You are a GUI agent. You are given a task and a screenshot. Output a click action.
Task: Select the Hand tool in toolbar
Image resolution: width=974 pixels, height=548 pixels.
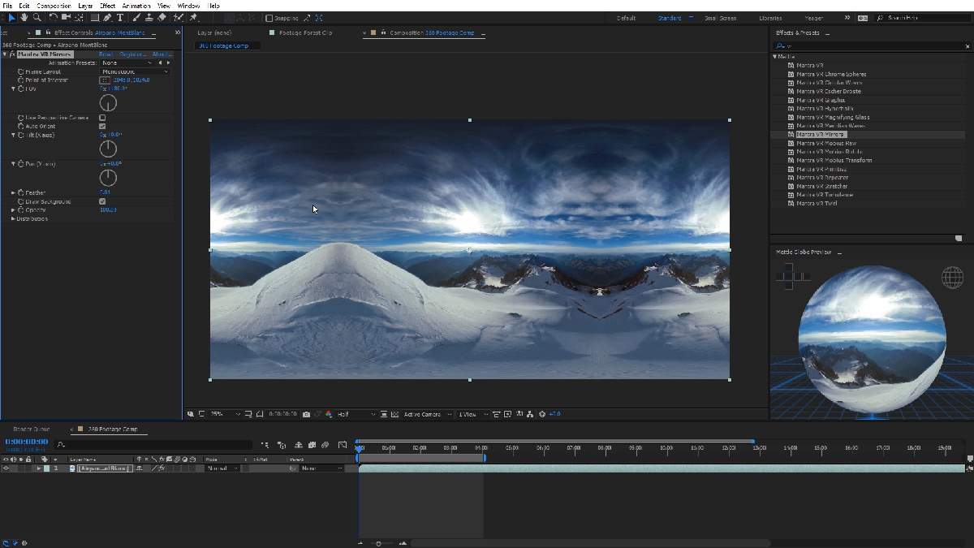coord(24,17)
